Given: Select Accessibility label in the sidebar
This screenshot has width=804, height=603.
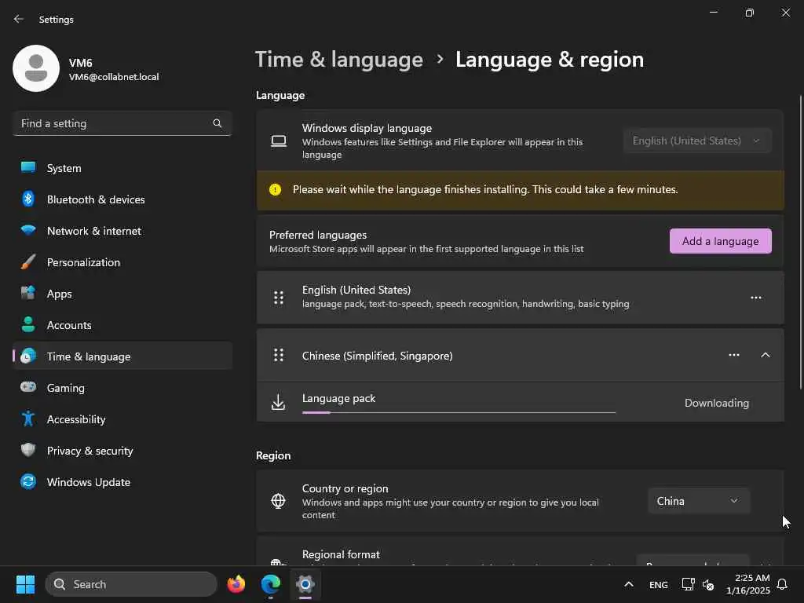Looking at the screenshot, I should pyautogui.click(x=76, y=419).
